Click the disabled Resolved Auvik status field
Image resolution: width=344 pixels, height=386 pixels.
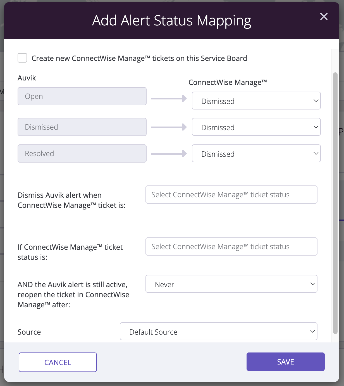(82, 153)
